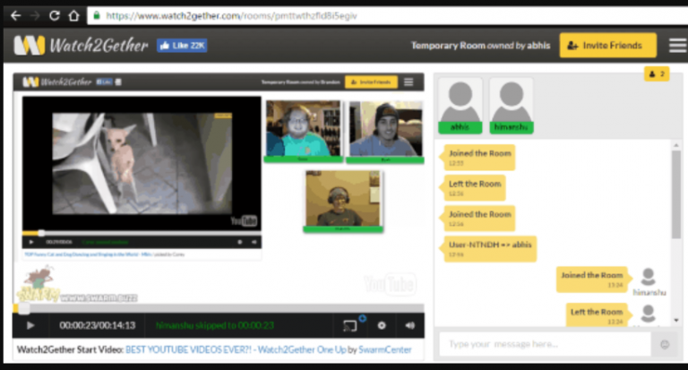This screenshot has height=370, width=688.
Task: Select the himanshu user avatar
Action: (x=512, y=106)
